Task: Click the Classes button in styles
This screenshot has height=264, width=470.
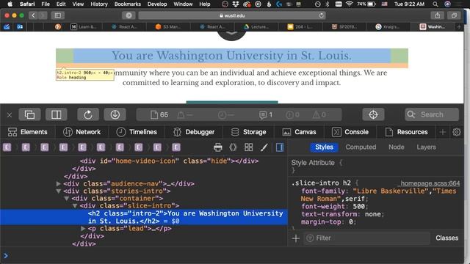Action: point(446,238)
